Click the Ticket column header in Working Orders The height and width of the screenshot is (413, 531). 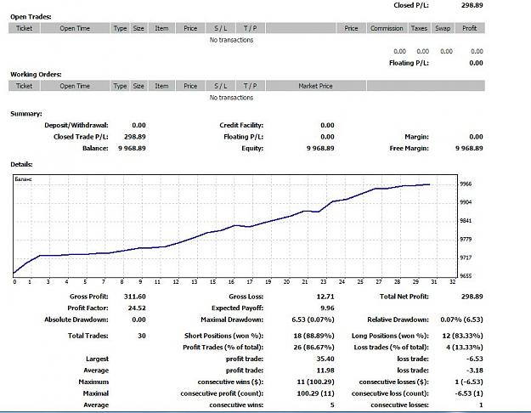point(24,86)
